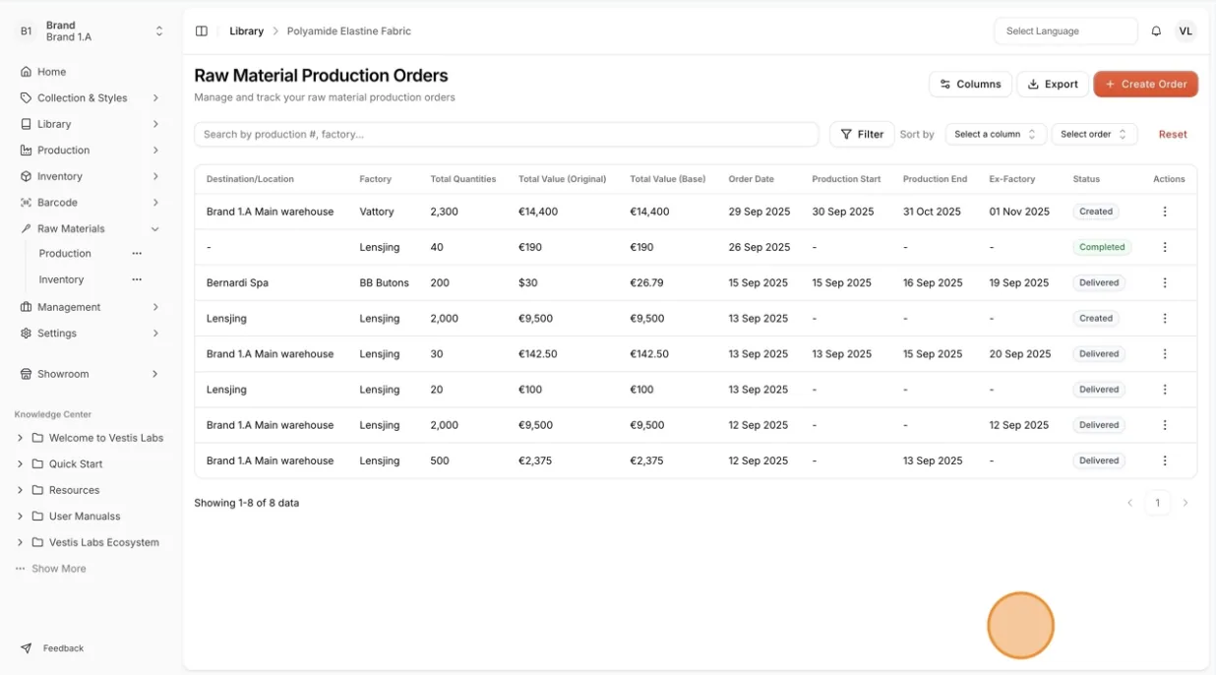Click the Status column header
The width and height of the screenshot is (1216, 675).
1086,179
